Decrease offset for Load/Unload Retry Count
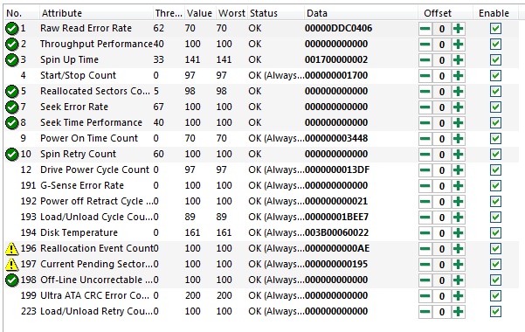525x332 pixels. click(x=425, y=312)
